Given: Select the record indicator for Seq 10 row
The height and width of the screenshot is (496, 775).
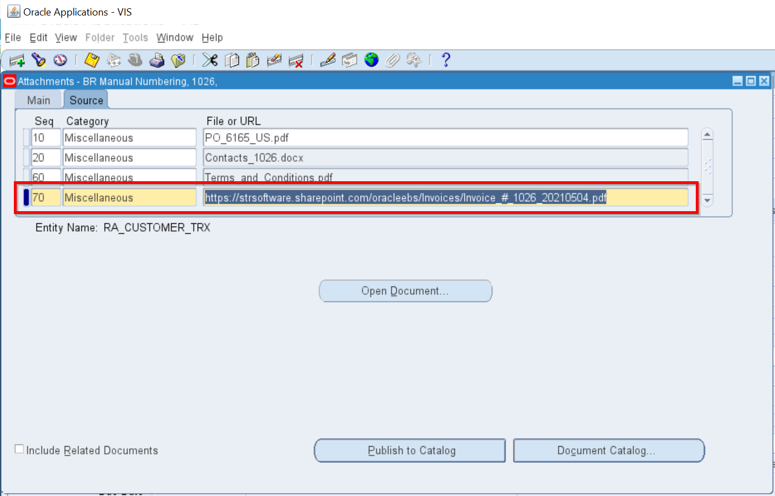Looking at the screenshot, I should 26,137.
